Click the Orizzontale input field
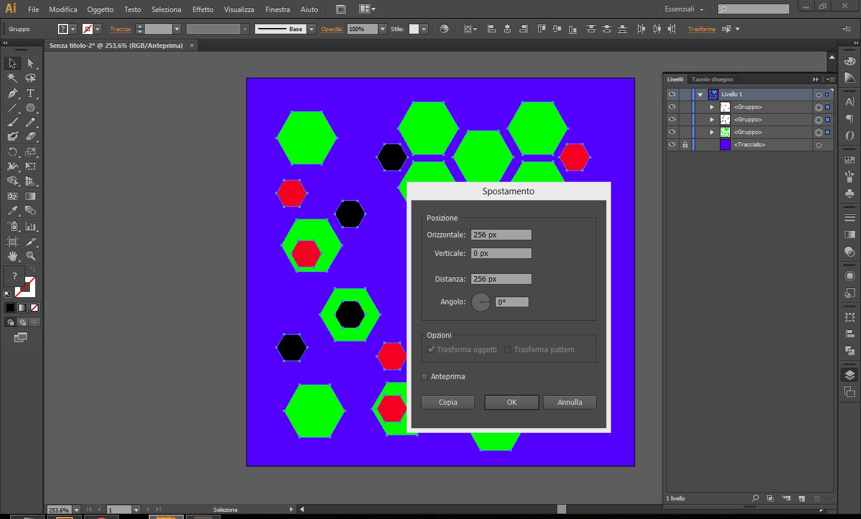The width and height of the screenshot is (861, 519). [x=501, y=235]
